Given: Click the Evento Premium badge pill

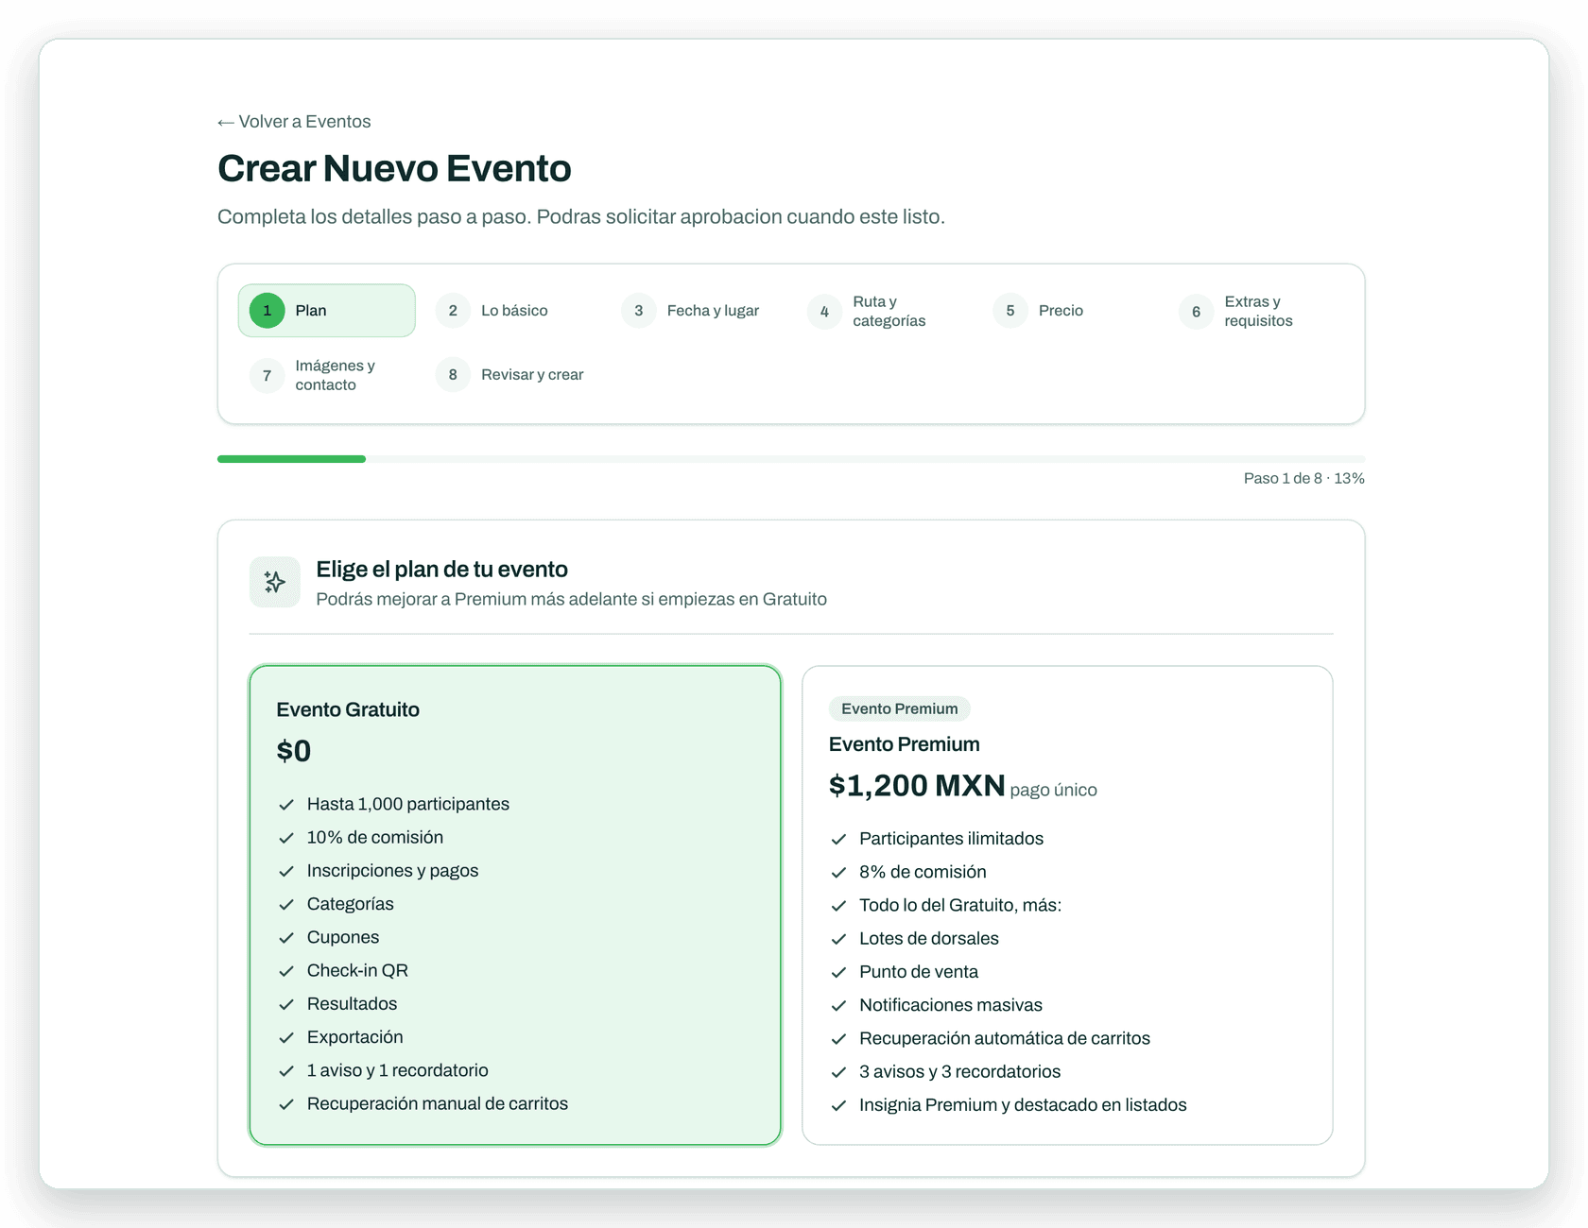Looking at the screenshot, I should tap(900, 708).
